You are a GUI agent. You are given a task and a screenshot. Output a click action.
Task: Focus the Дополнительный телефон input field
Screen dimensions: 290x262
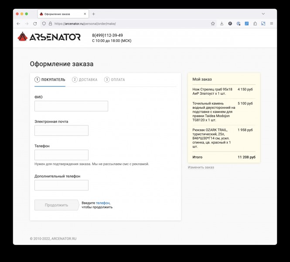61,185
